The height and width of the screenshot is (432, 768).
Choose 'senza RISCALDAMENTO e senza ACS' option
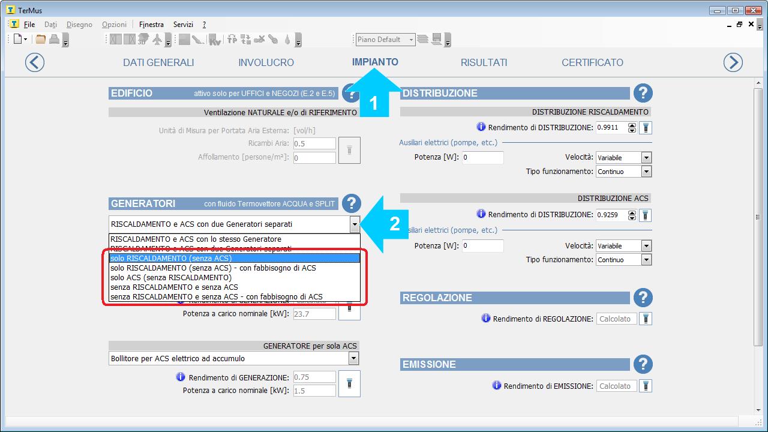point(174,287)
